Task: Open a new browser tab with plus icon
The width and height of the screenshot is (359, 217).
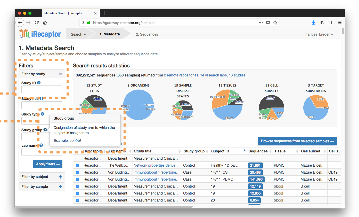Action: point(104,13)
